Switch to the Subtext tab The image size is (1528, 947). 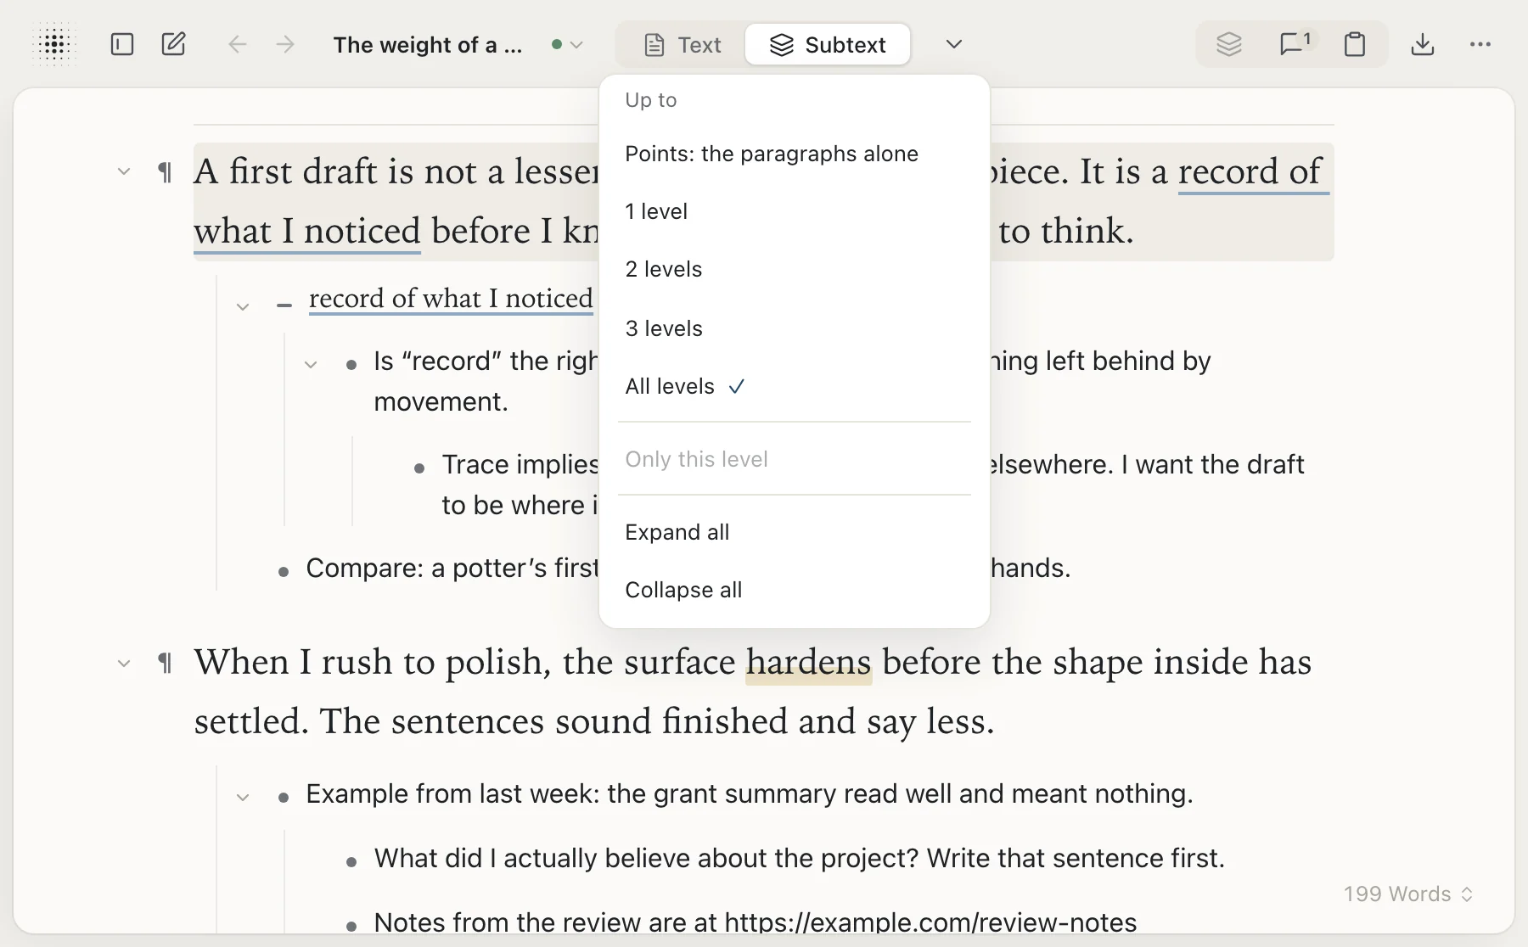828,44
